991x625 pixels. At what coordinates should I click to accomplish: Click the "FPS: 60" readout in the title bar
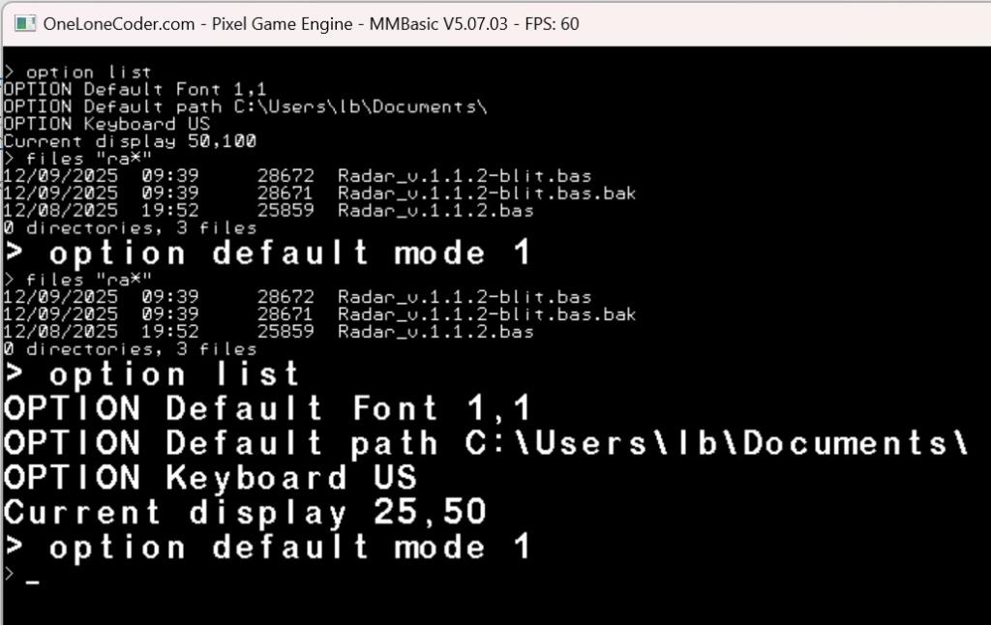pos(552,23)
